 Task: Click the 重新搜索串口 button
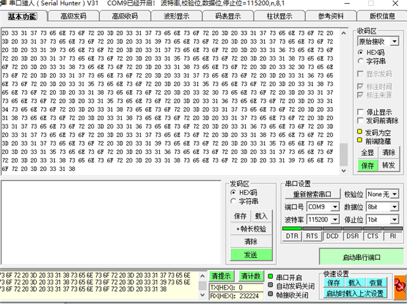click(x=312, y=194)
